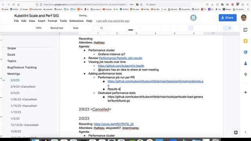Open the Insert menu
This screenshot has width=251, height=141.
(42, 21)
